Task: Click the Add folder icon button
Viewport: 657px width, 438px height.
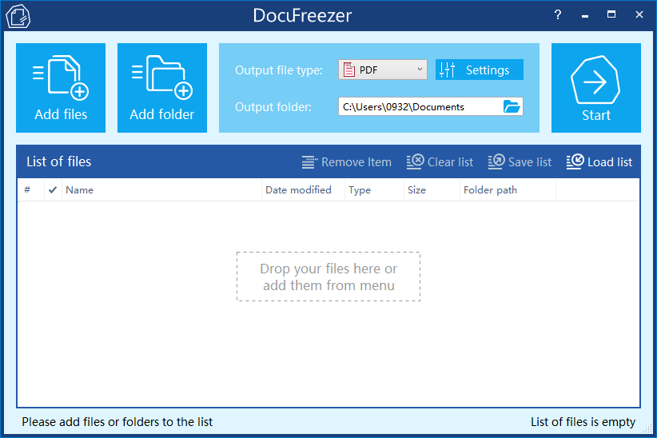Action: click(162, 88)
